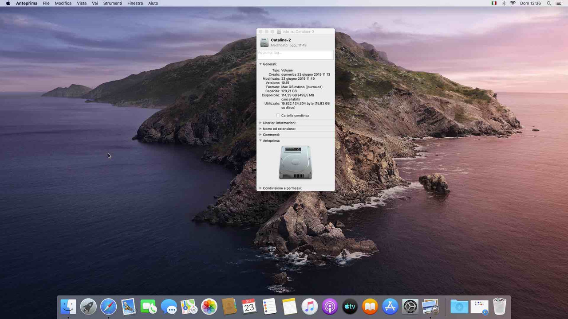This screenshot has height=319, width=568.
Task: Open the Spotlight search icon
Action: [x=549, y=3]
